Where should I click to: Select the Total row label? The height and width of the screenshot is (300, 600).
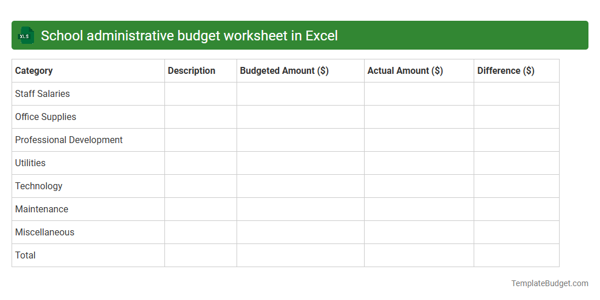[x=25, y=255]
